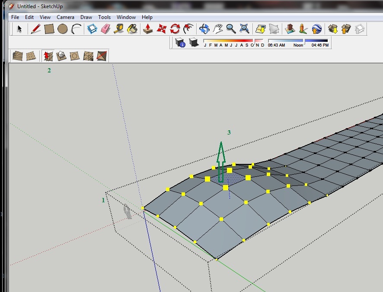383x292 pixels.
Task: Open the Draw menu
Action: click(x=86, y=17)
